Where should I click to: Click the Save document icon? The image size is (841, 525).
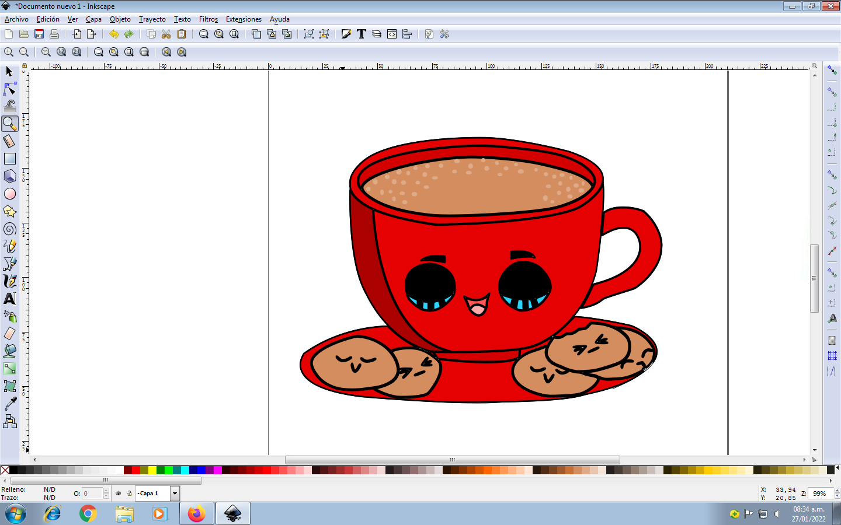click(x=39, y=34)
